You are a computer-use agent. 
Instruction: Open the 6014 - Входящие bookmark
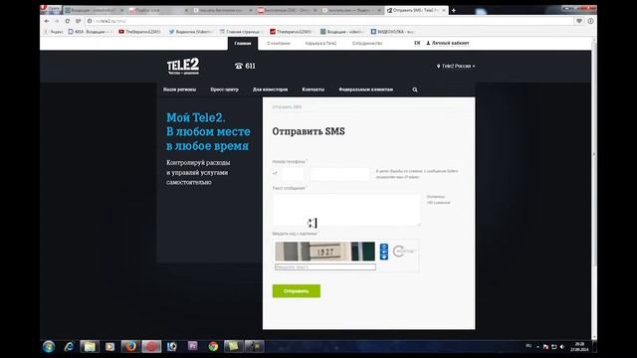pos(90,32)
